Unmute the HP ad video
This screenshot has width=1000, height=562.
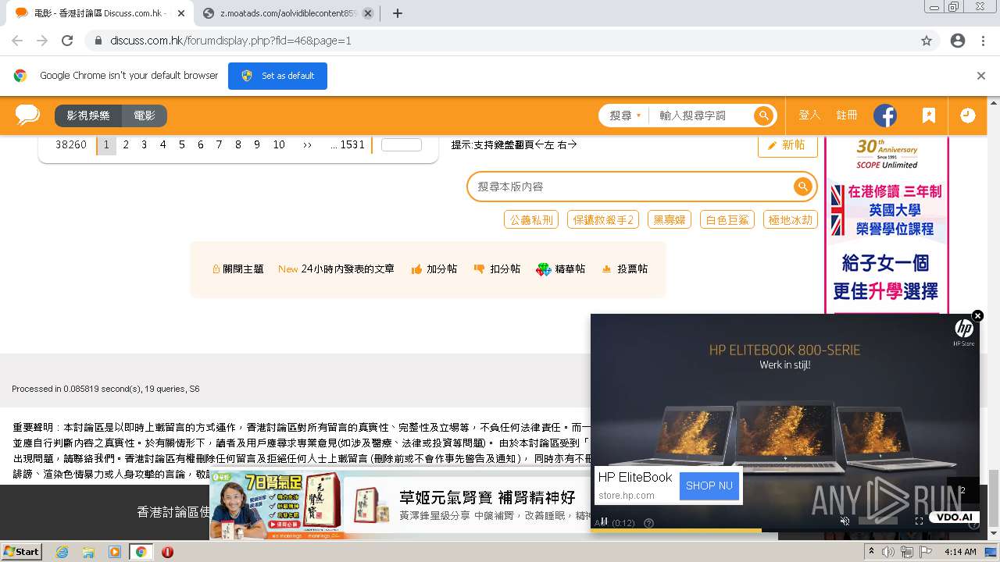point(845,521)
